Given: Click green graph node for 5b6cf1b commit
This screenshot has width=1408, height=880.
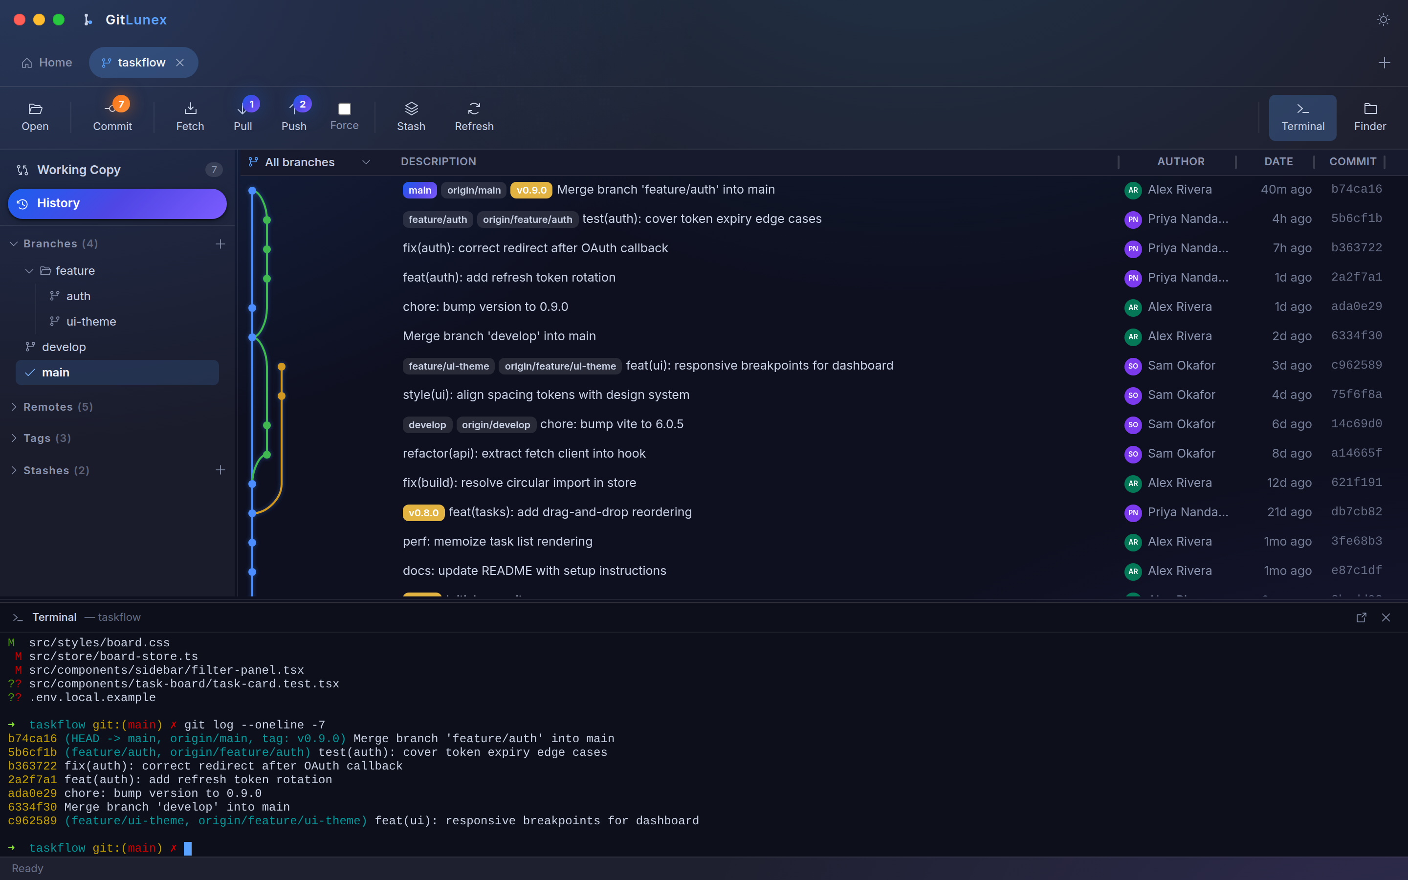Looking at the screenshot, I should 267,220.
